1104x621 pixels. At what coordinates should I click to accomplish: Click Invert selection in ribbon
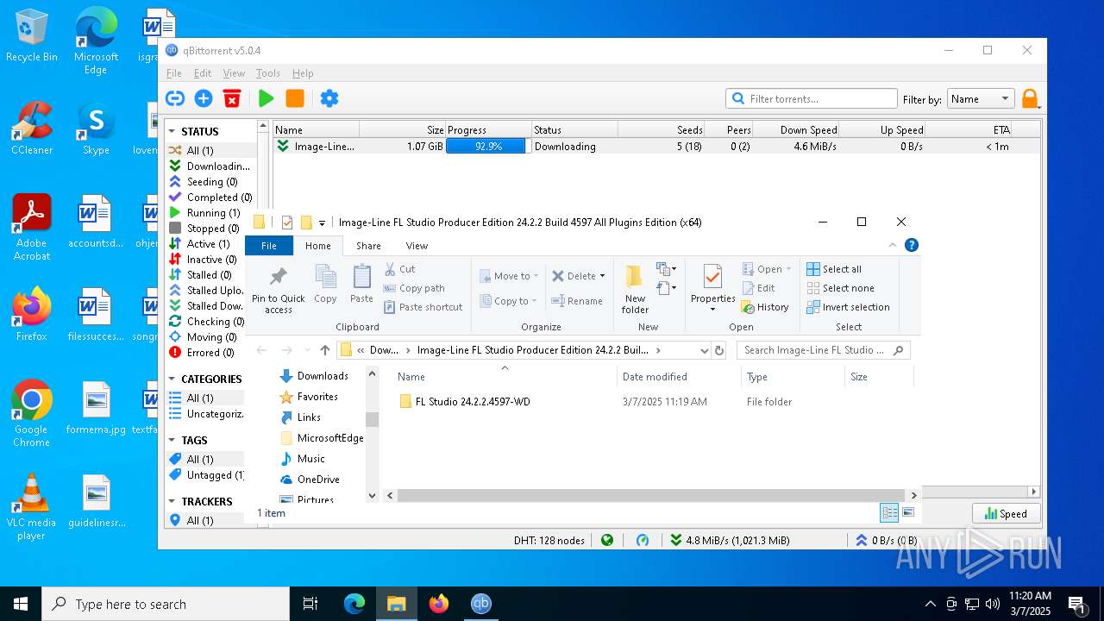tap(848, 307)
